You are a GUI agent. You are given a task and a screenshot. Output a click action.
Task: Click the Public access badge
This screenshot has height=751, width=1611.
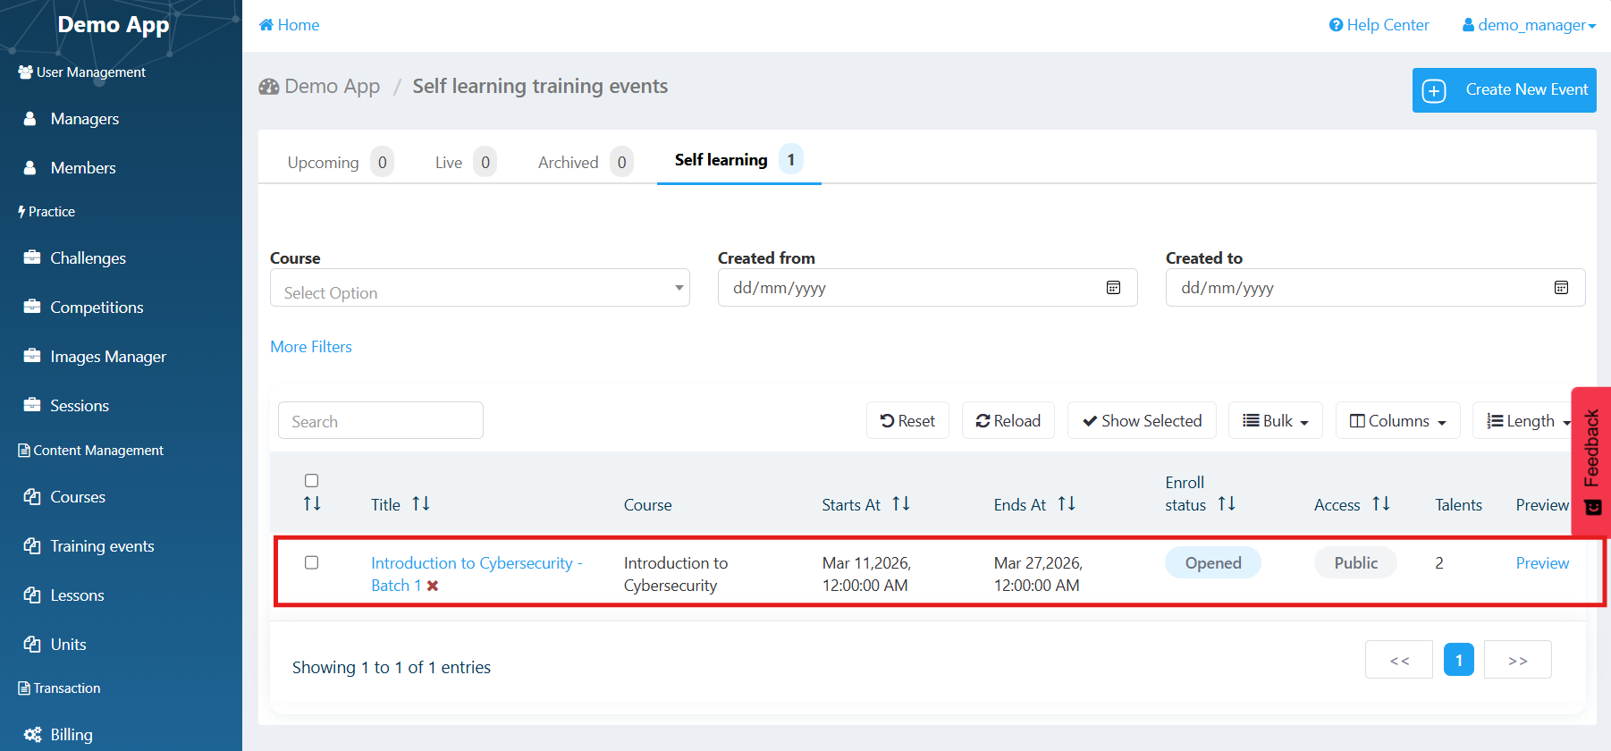(1355, 562)
